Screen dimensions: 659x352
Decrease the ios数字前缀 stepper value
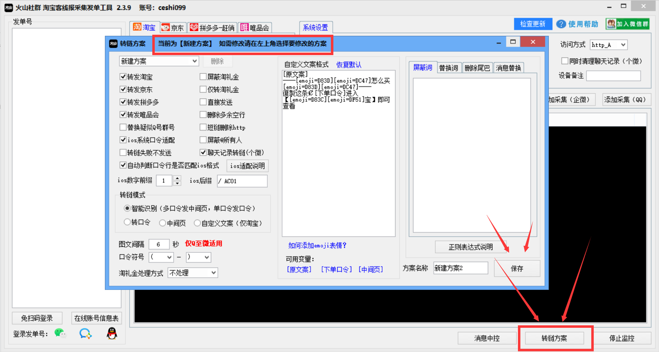[x=177, y=183]
